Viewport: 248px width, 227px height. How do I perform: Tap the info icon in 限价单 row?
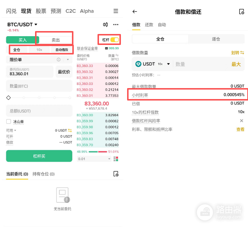tap(58, 60)
